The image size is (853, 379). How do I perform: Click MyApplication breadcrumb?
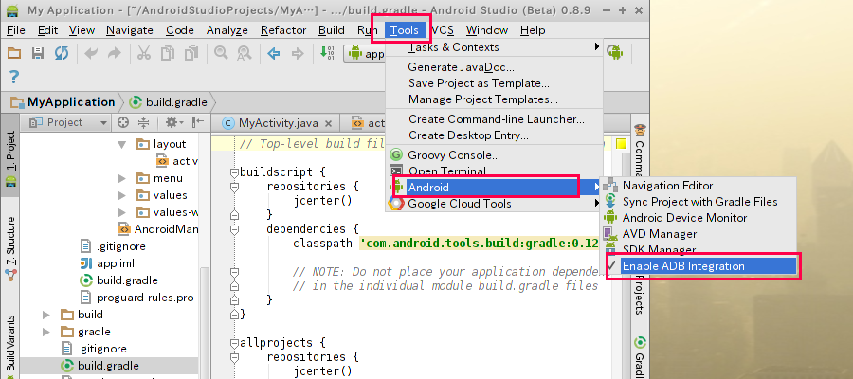point(64,102)
